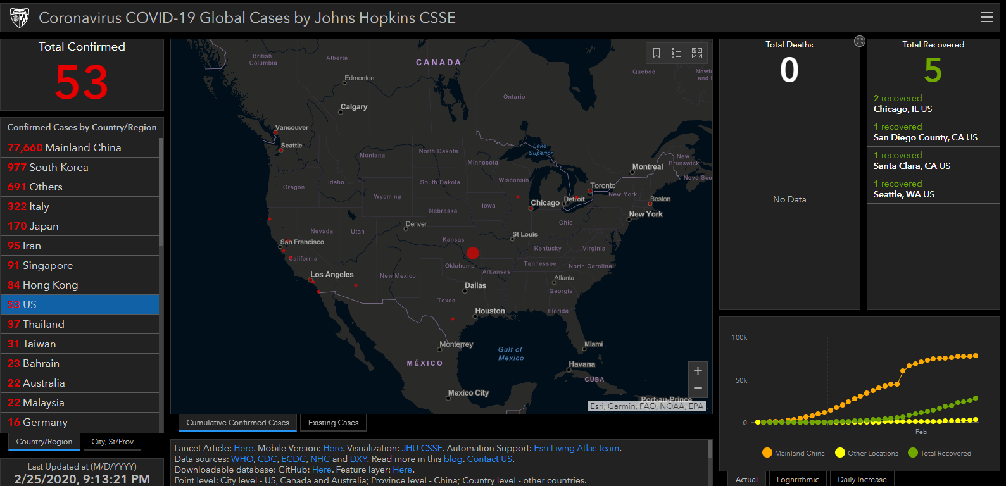
Task: Zoom out on the map with minus button
Action: (698, 388)
